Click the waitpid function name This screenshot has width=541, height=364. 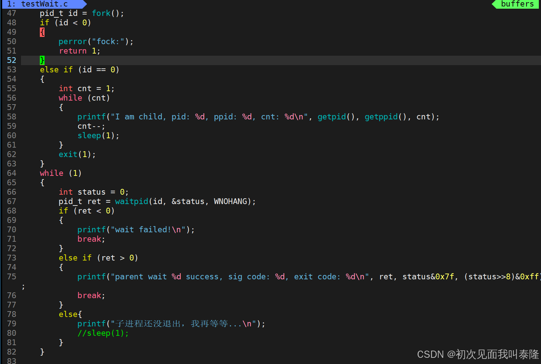tap(131, 202)
